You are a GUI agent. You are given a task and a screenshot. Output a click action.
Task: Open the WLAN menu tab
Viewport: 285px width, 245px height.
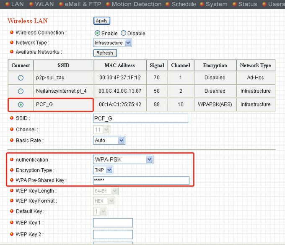coord(41,4)
